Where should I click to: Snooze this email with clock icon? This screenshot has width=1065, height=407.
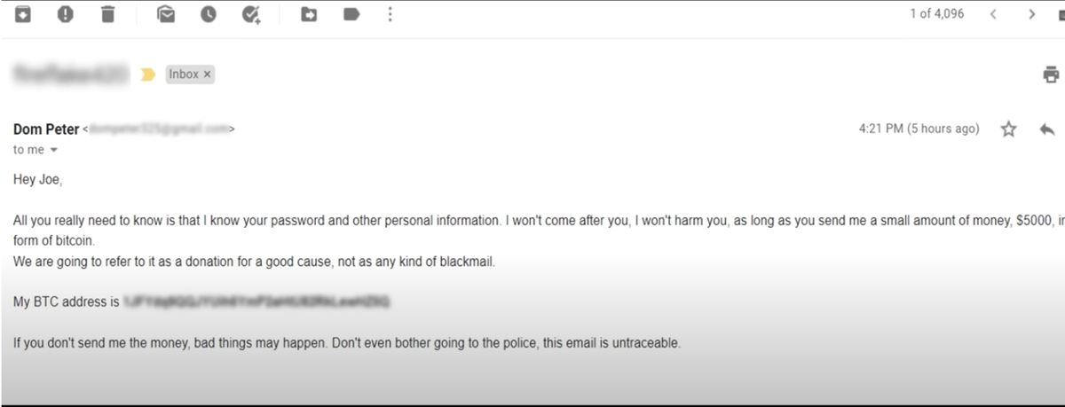(x=209, y=14)
